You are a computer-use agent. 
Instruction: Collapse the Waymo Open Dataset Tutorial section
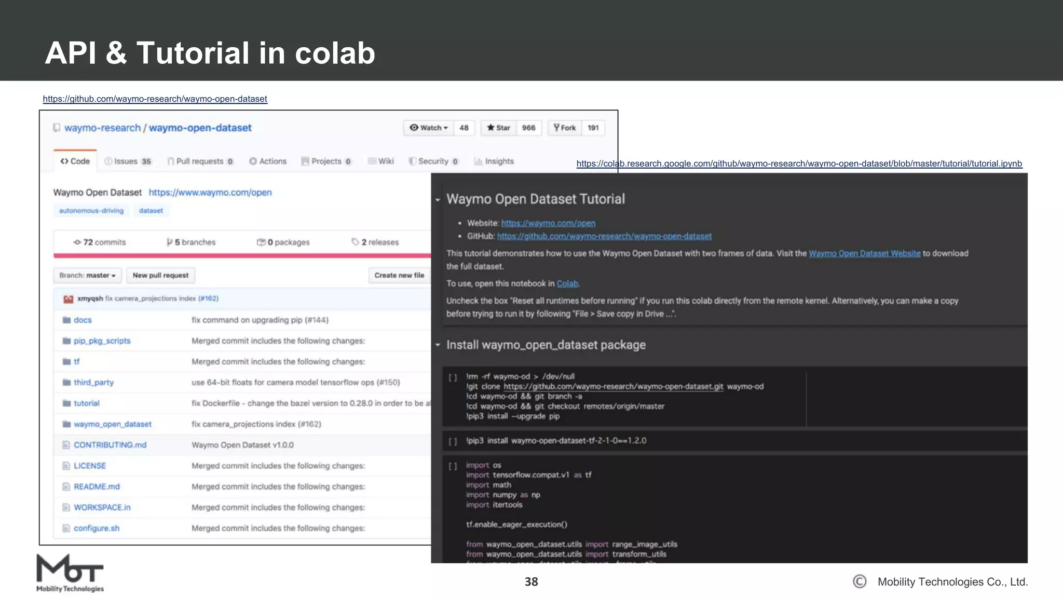point(438,200)
